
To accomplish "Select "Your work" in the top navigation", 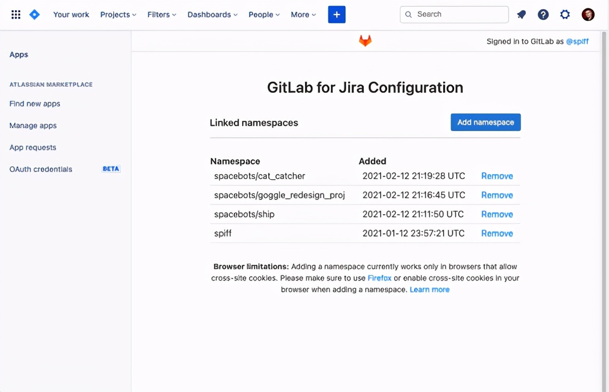I will pos(71,15).
